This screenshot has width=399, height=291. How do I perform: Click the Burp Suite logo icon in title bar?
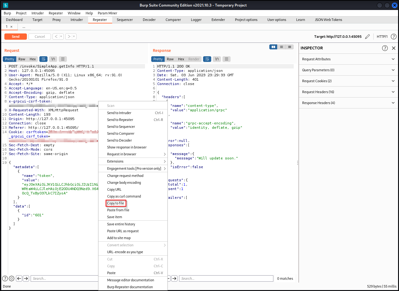[5, 5]
